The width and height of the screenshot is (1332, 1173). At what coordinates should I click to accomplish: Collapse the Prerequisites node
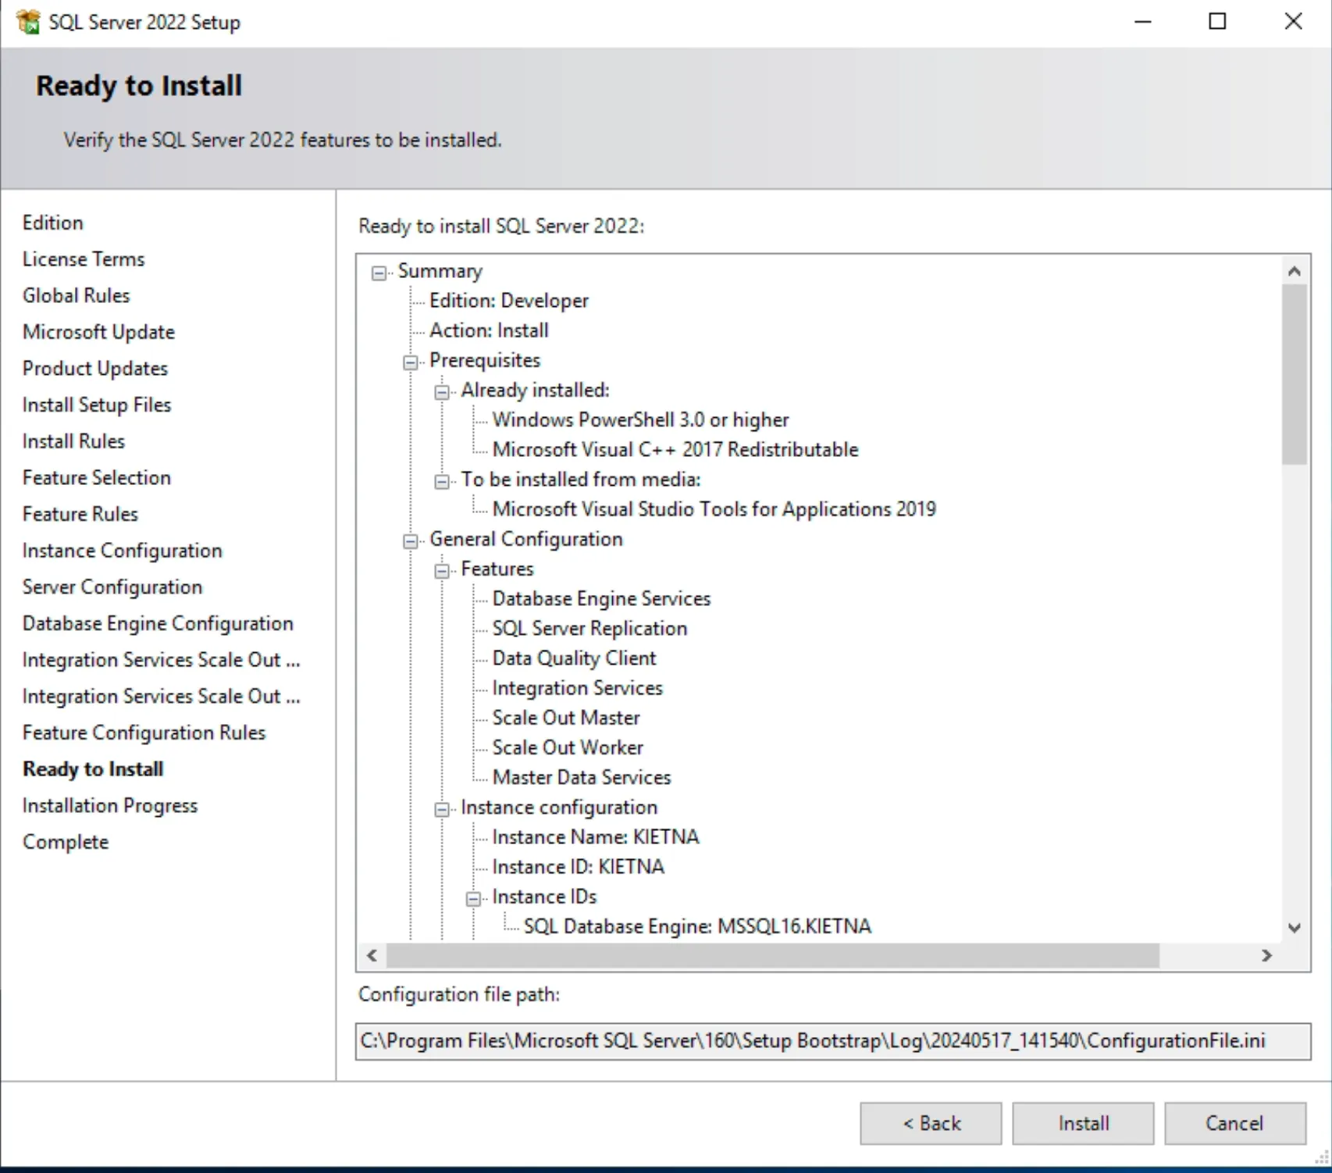[411, 362]
